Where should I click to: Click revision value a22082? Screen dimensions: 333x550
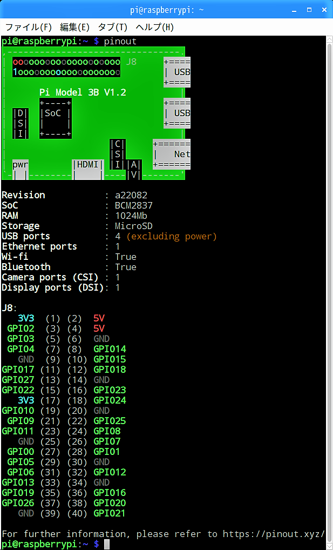coord(131,195)
